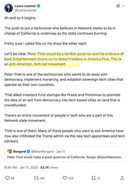129x185 pixels.
Task: Click the @GavinNewsom mention
Action: [x=109, y=157]
